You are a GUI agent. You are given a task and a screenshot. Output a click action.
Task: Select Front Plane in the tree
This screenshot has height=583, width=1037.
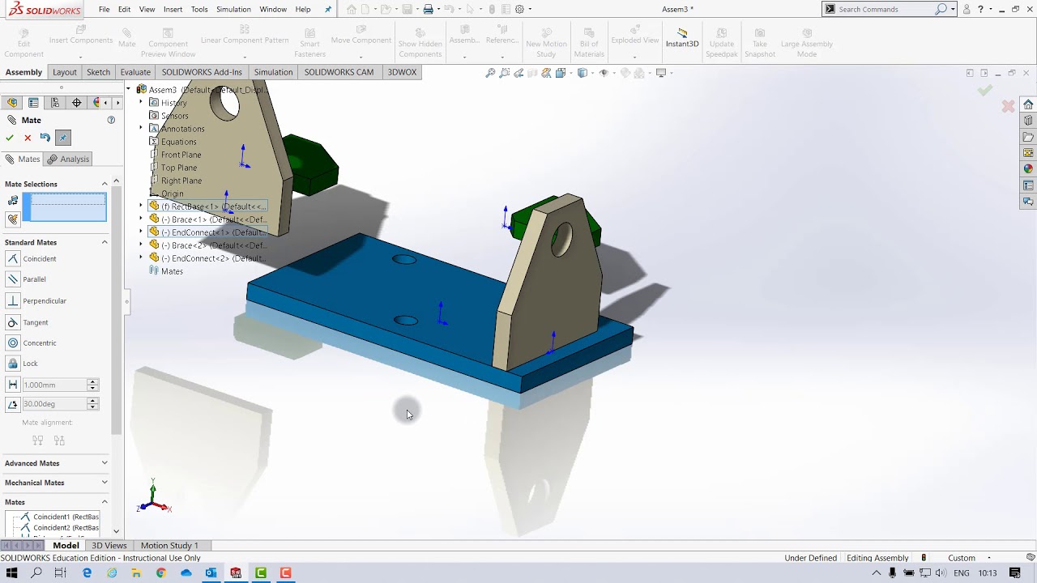pos(181,155)
